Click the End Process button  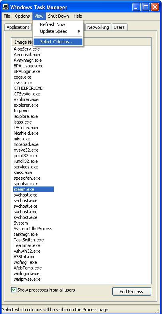pyautogui.click(x=132, y=292)
